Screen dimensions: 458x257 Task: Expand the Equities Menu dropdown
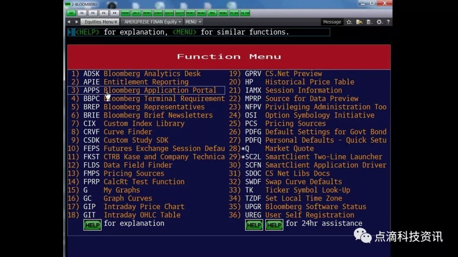pyautogui.click(x=100, y=22)
